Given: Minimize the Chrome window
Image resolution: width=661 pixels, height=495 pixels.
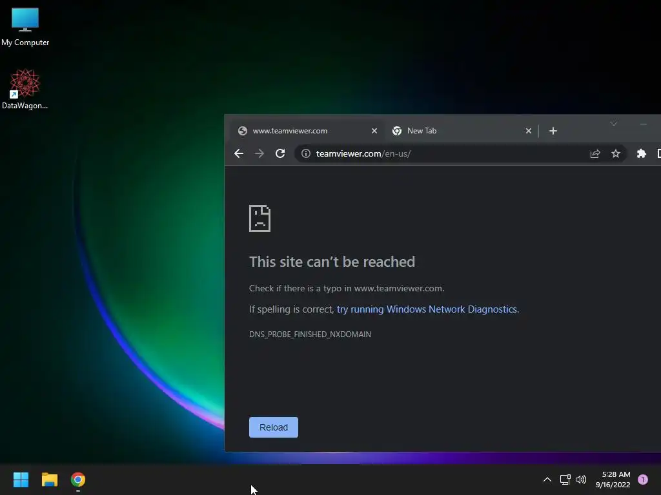Looking at the screenshot, I should click(644, 124).
